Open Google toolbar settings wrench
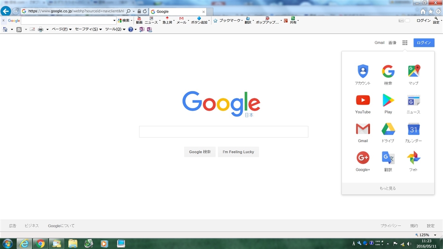Screen dimensions: 443x249 [436, 20]
